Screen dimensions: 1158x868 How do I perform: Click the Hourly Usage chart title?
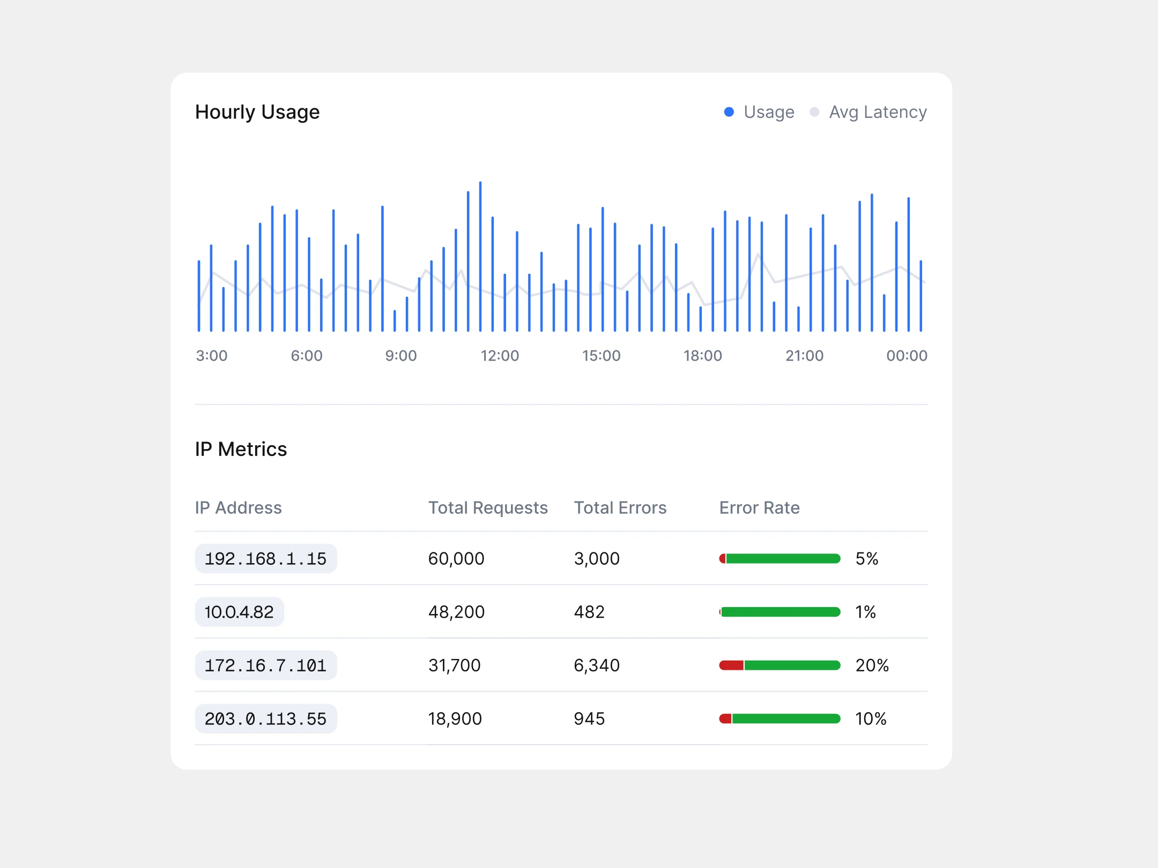257,112
